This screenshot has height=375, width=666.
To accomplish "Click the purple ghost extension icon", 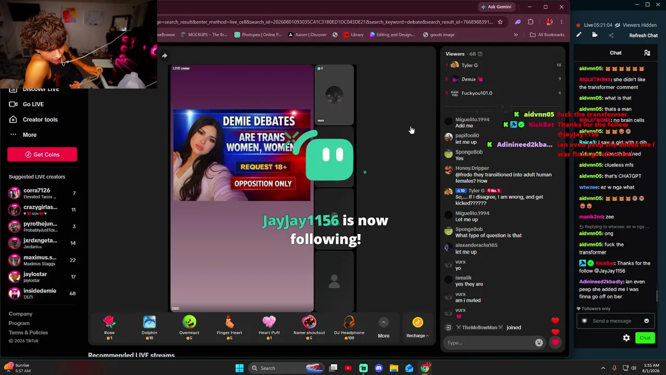I will 518,22.
